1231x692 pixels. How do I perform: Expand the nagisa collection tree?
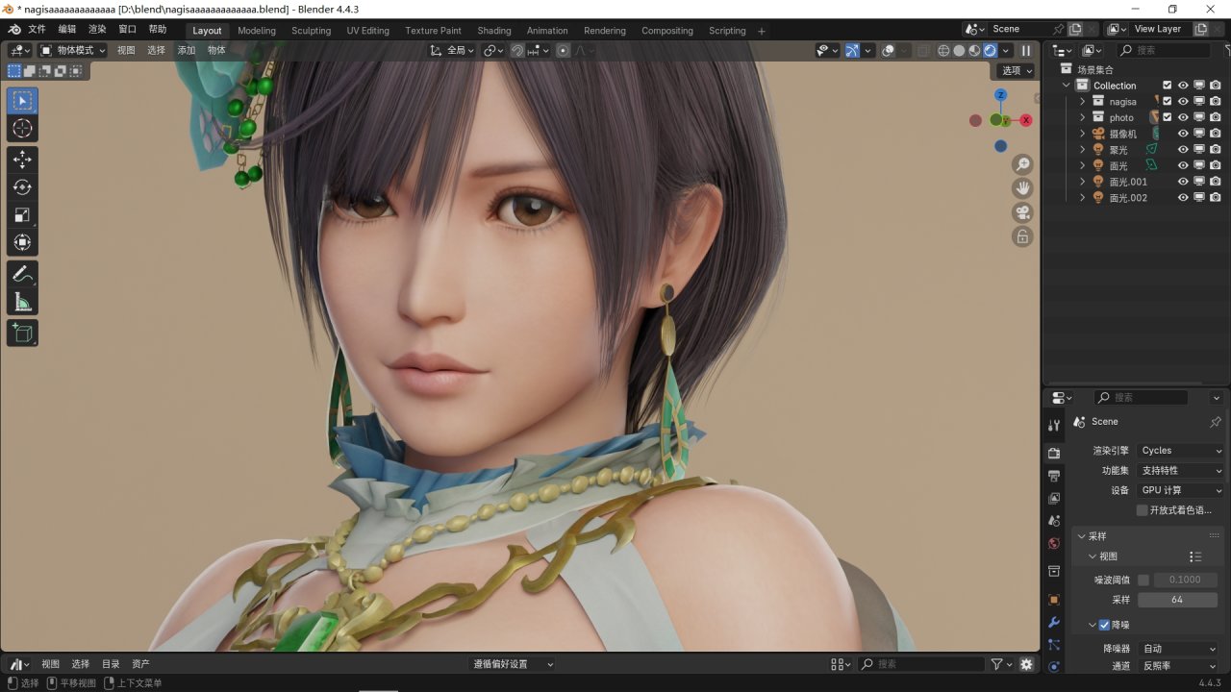1082,101
